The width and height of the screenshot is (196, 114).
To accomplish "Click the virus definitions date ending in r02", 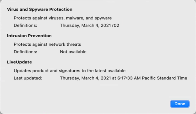I will tap(89, 25).
